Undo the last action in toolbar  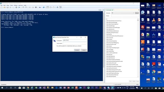23,7
